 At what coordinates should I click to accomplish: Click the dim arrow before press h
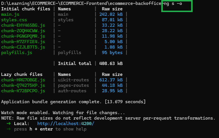click(8, 129)
